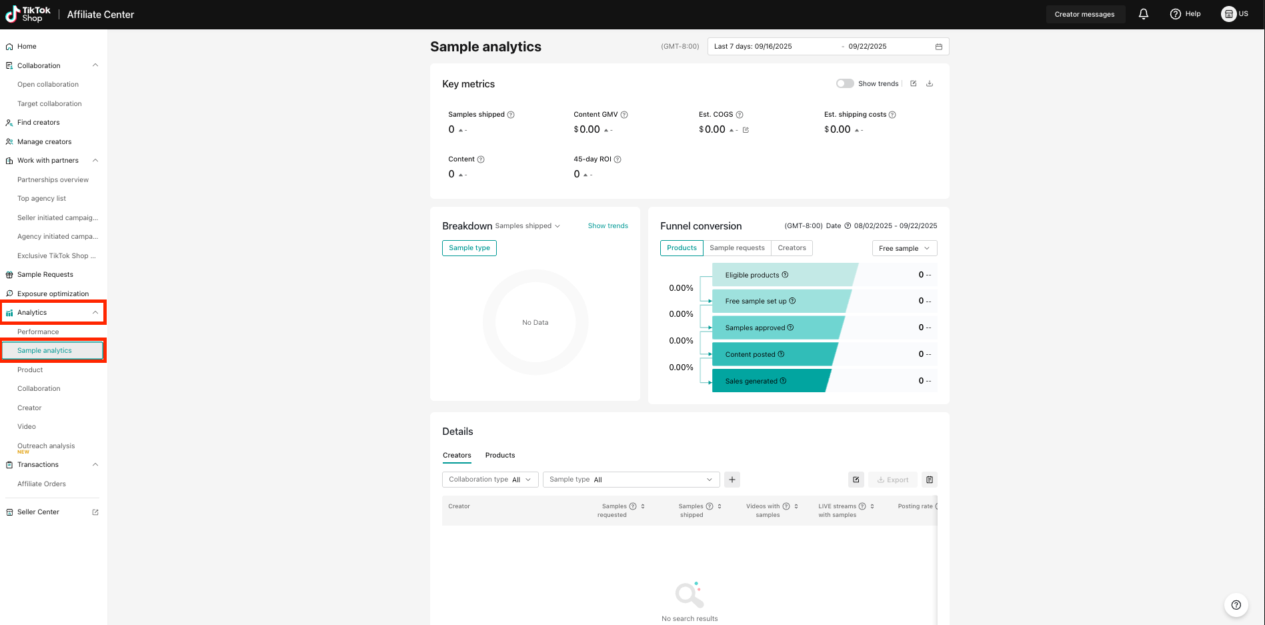The height and width of the screenshot is (625, 1265).
Task: Click the Creator messages button
Action: click(1084, 14)
